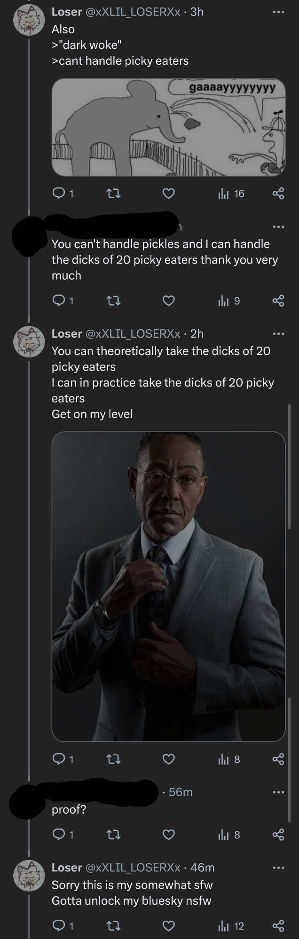
Task: Share the "Get on my level" post
Action: 278,759
